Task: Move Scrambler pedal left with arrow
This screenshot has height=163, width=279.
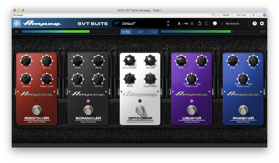Action: click(x=70, y=91)
